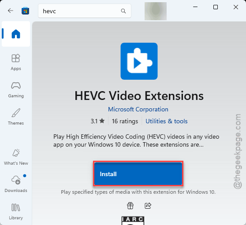This screenshot has width=246, height=225.
Task: Click the 3.1 star rating
Action: pyautogui.click(x=97, y=121)
